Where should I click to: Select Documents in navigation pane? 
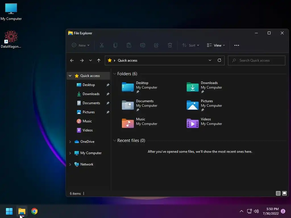(91, 103)
